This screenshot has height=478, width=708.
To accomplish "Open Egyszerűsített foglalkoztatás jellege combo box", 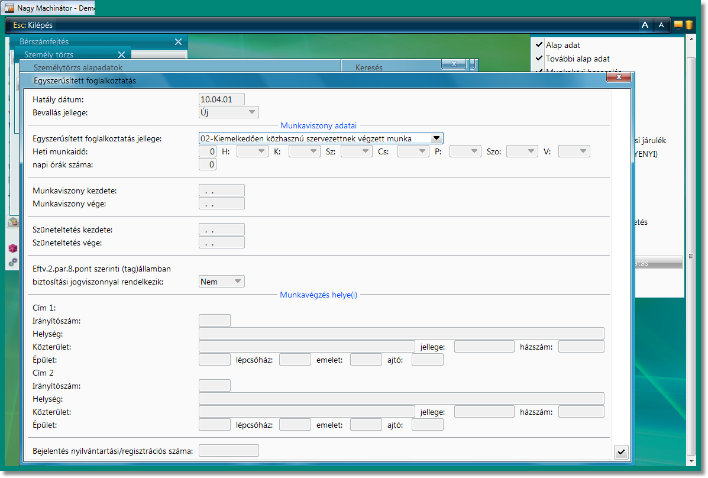I will click(321, 138).
